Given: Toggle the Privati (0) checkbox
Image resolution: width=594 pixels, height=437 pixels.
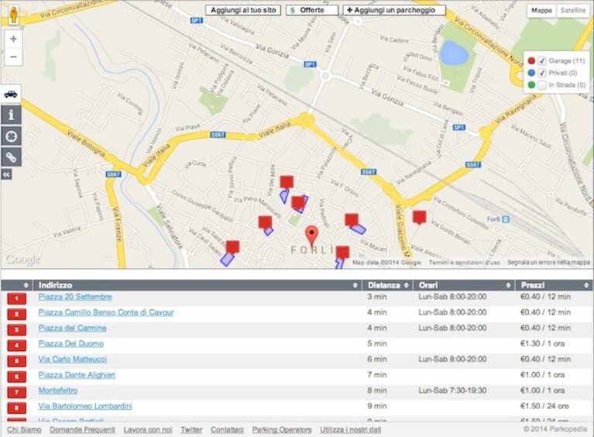Looking at the screenshot, I should (x=542, y=73).
